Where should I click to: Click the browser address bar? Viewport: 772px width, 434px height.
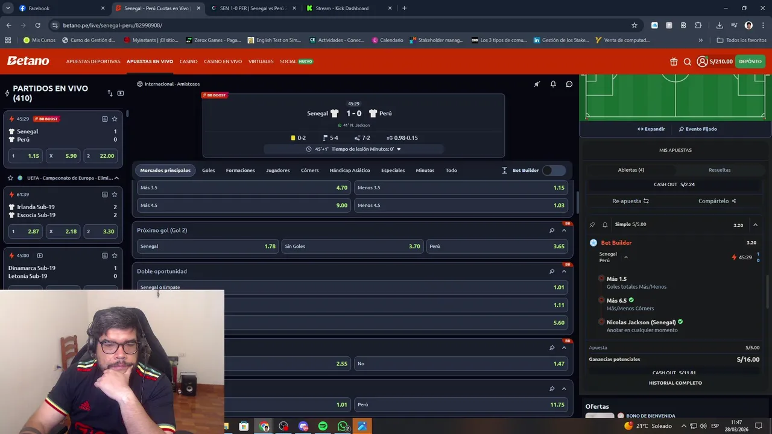coord(344,25)
